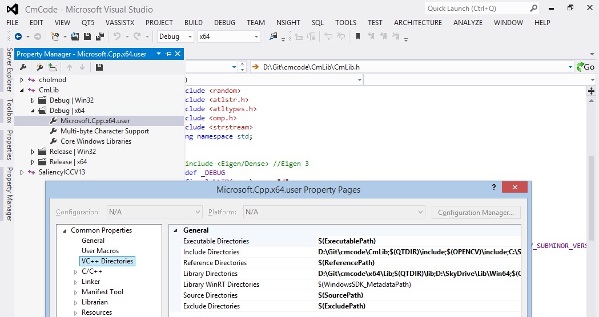599x317 pixels.
Task: Expand the C/C++ properties node
Action: click(x=76, y=271)
